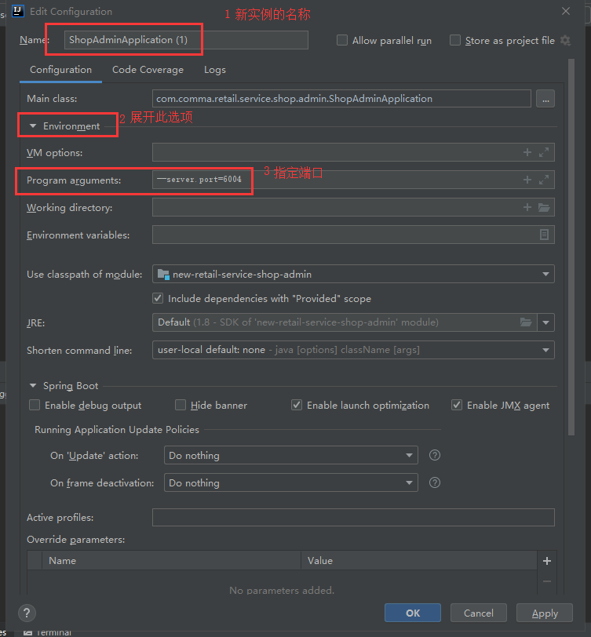Image resolution: width=591 pixels, height=637 pixels.
Task: Click the question mark help button at bottom left
Action: (x=27, y=613)
